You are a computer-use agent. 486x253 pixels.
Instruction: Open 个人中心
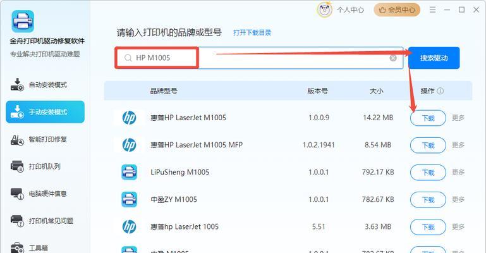click(350, 10)
